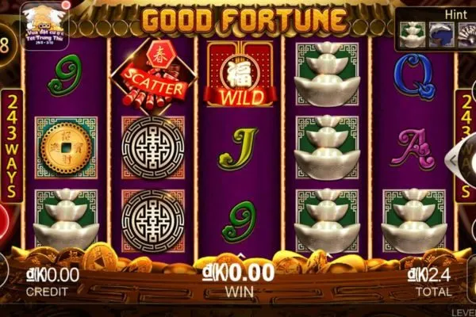Tap the gold coin symbol
Viewport: 476px width, 317px height.
(x=66, y=147)
